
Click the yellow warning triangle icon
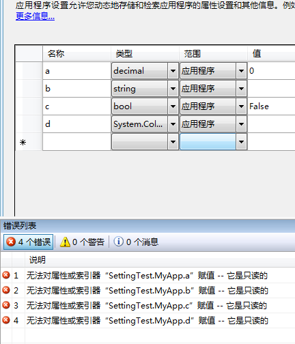coord(65,242)
